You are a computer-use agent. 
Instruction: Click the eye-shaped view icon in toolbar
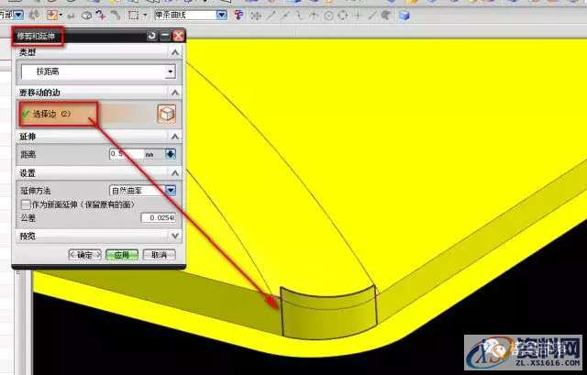pos(86,16)
